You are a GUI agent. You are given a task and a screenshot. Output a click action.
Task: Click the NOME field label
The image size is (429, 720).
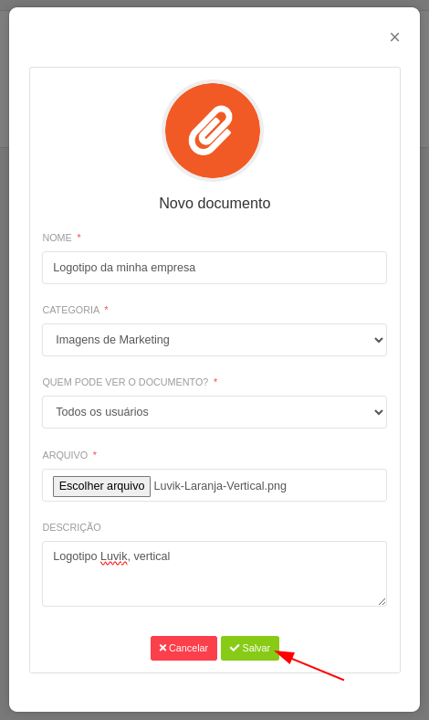(57, 238)
